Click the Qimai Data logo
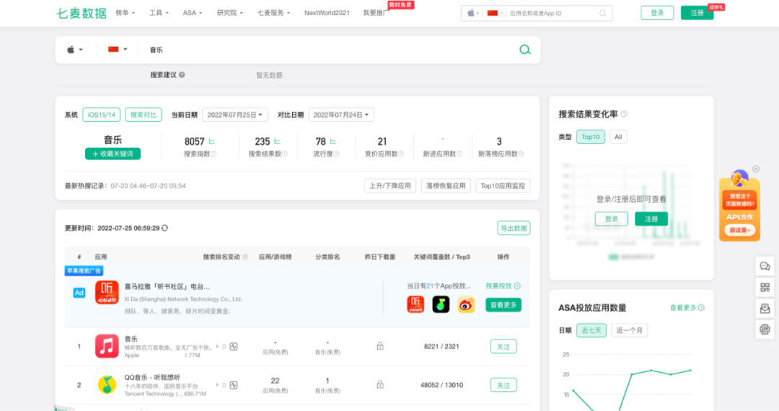This screenshot has height=411, width=779. [x=82, y=13]
